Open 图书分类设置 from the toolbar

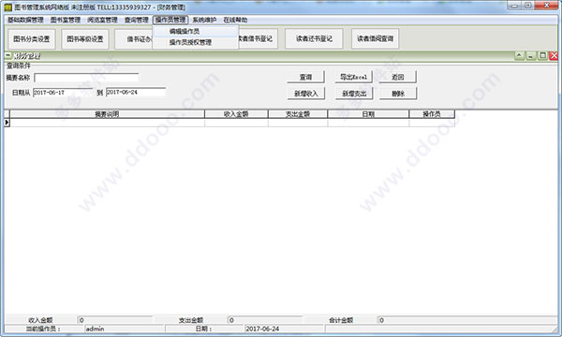[x=32, y=38]
